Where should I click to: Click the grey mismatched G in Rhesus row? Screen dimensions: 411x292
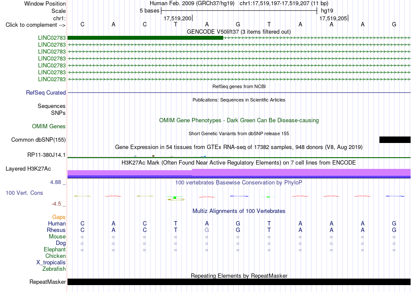point(207,230)
